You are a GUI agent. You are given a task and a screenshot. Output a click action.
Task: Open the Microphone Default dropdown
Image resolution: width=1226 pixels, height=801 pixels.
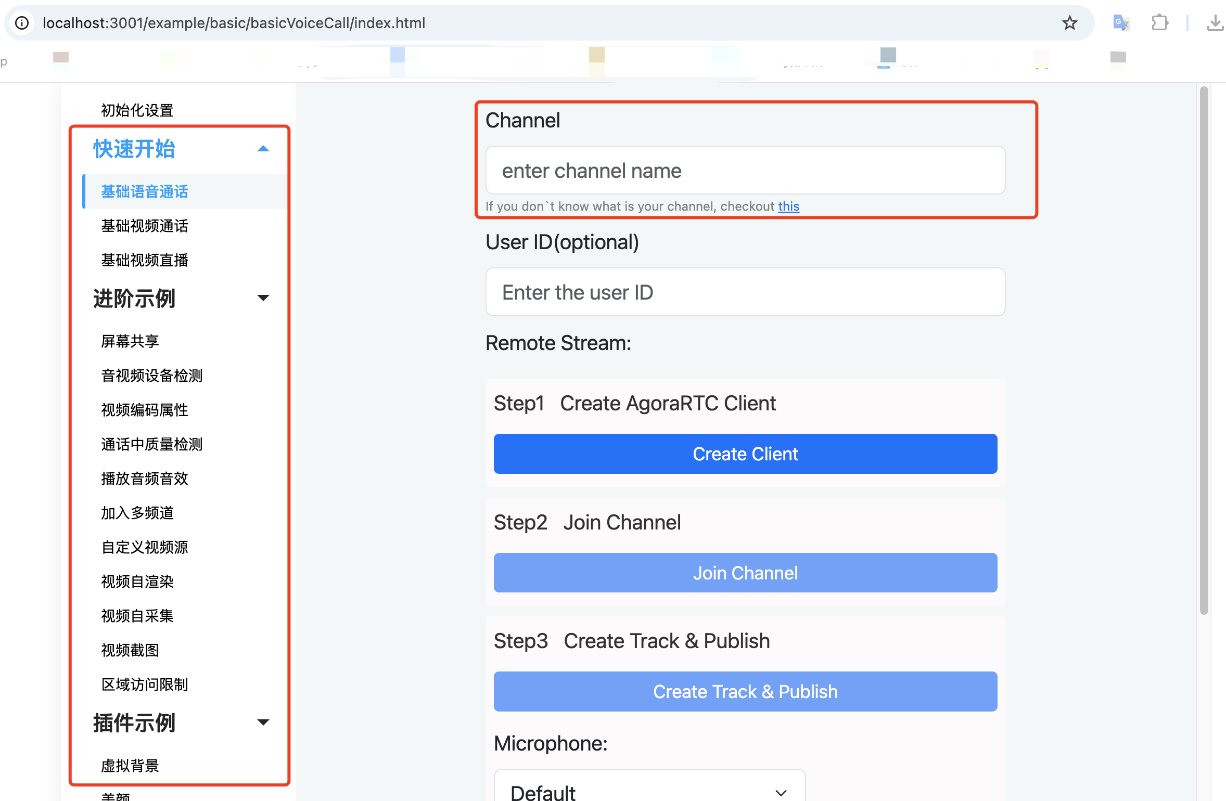[649, 785]
